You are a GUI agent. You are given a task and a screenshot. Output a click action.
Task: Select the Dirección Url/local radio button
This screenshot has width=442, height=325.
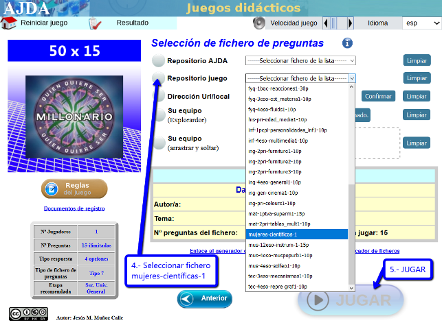coord(158,97)
